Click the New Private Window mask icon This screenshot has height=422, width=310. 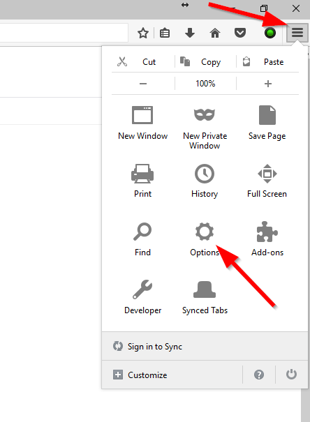click(x=205, y=115)
